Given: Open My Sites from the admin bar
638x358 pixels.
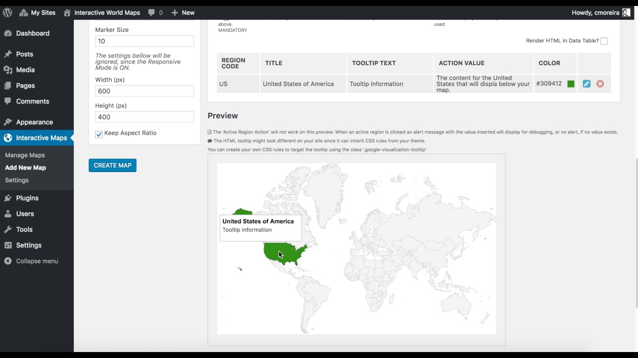Looking at the screenshot, I should click(37, 12).
